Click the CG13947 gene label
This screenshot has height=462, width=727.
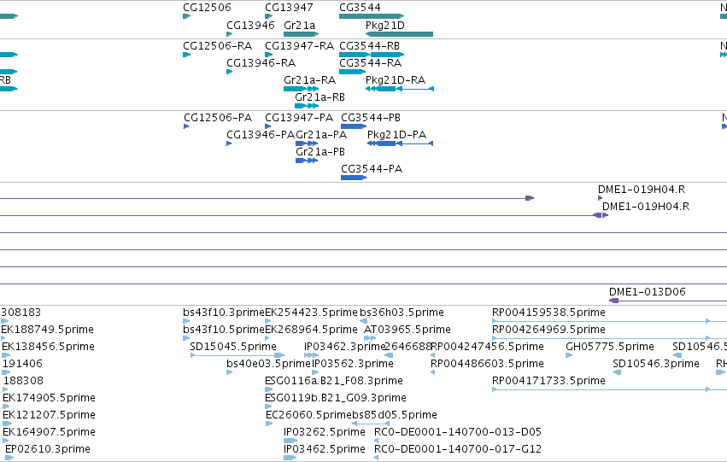289,8
